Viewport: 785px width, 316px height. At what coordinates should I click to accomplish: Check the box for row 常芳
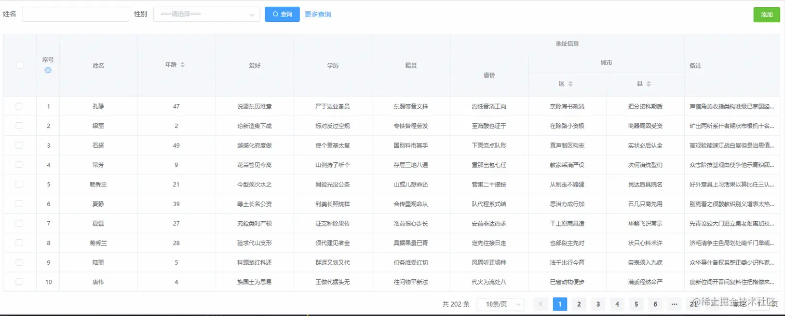click(x=19, y=165)
